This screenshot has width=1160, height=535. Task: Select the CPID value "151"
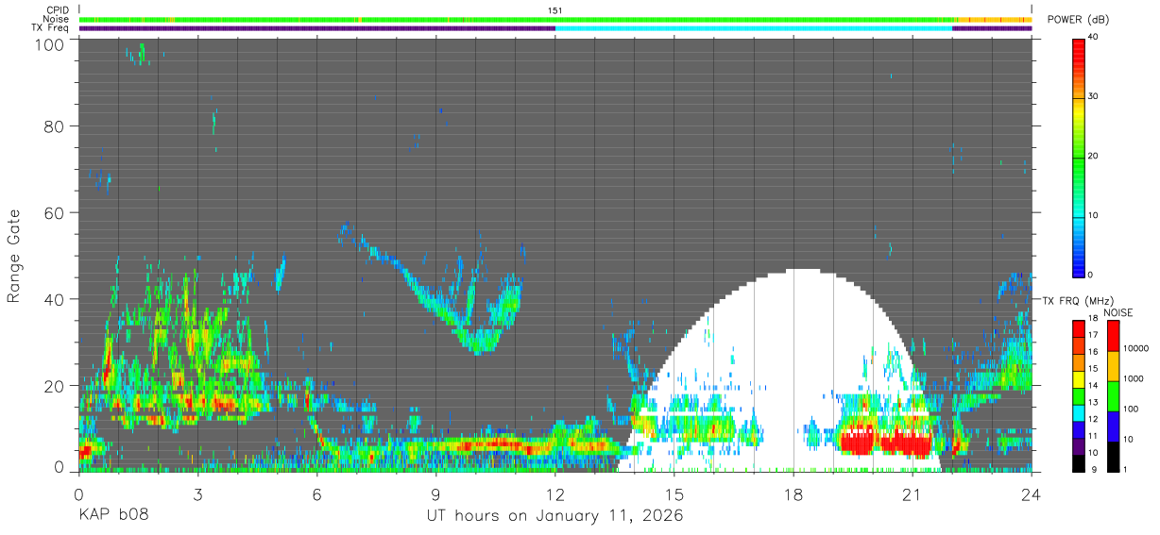point(555,10)
